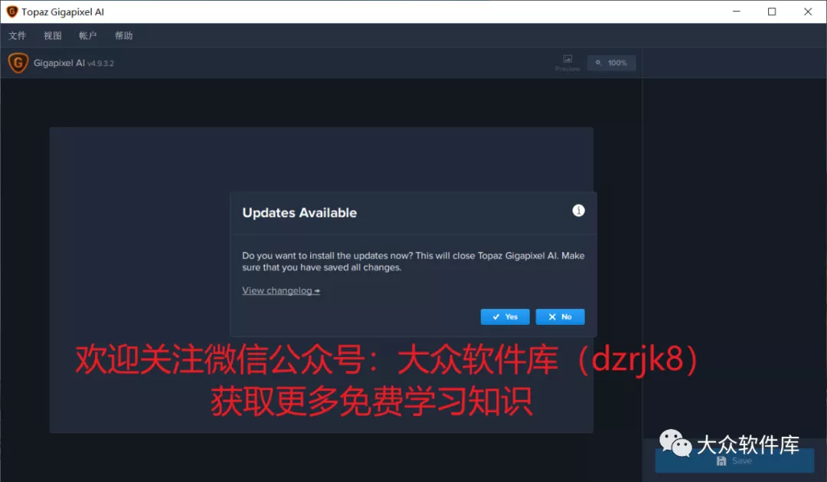The image size is (827, 482).
Task: Accept the update with the Yes button
Action: pos(505,316)
